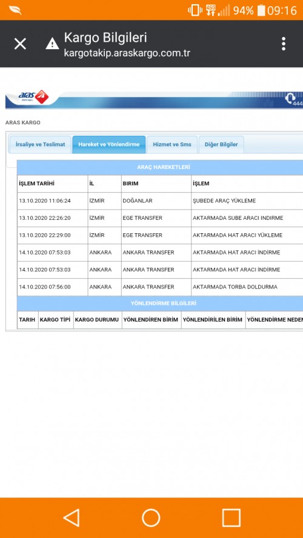303x538 pixels.
Task: Tap the 4.5G data status icon
Action: 211,10
